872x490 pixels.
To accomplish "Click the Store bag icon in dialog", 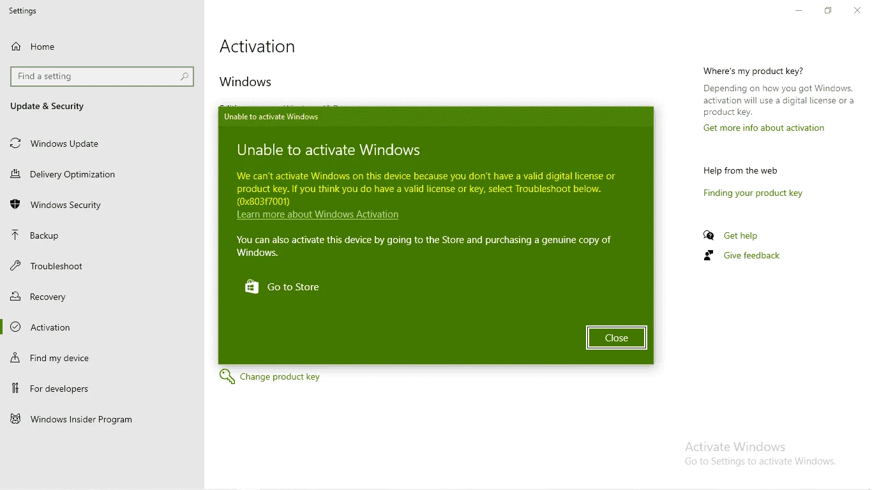I will coord(252,286).
